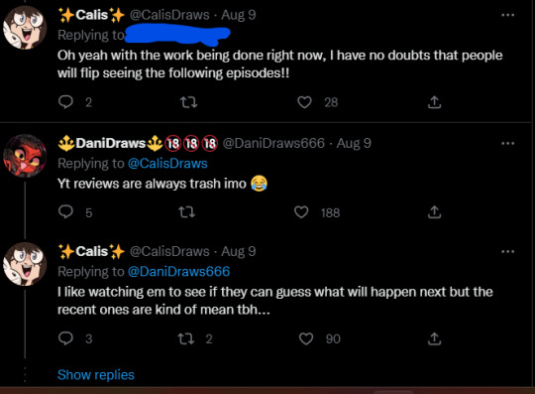Screen dimensions: 535x394
Task: Expand thread with Show replies
Action: pyautogui.click(x=96, y=375)
